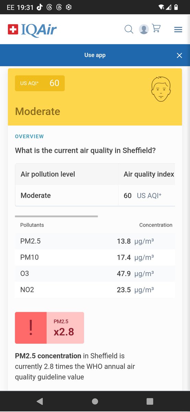The height and width of the screenshot is (412, 190).
Task: Open the shopping cart icon
Action: (x=156, y=28)
